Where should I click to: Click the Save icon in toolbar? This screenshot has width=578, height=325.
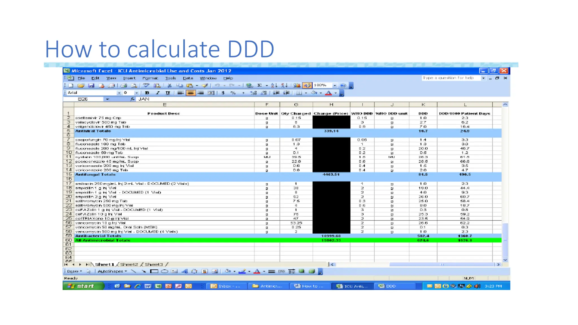click(91, 85)
